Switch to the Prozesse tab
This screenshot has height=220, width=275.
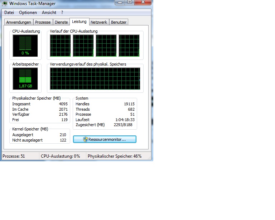click(x=43, y=22)
